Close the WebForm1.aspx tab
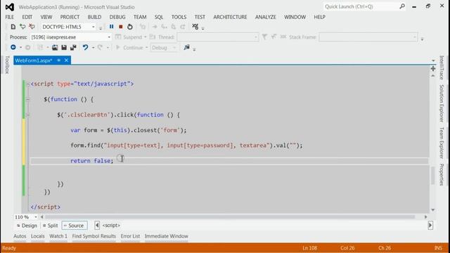 pyautogui.click(x=66, y=60)
